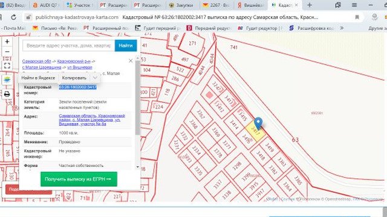Open the browser hamburger menu
Viewport: 387px width, 217px height.
[x=354, y=5]
